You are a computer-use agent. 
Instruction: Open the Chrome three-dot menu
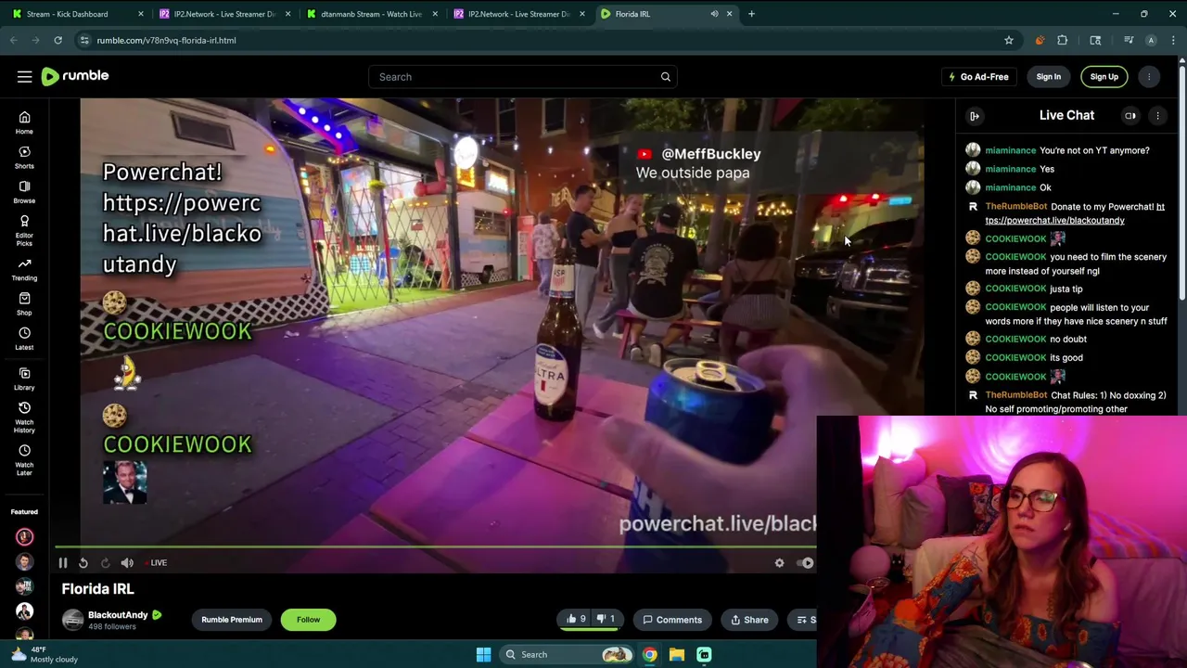[x=1173, y=40]
